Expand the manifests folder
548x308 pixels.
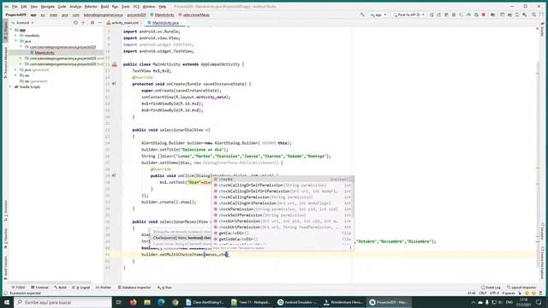(x=15, y=36)
